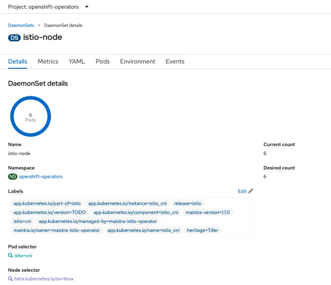Click the search icon beside istio=cni selector

click(10, 256)
